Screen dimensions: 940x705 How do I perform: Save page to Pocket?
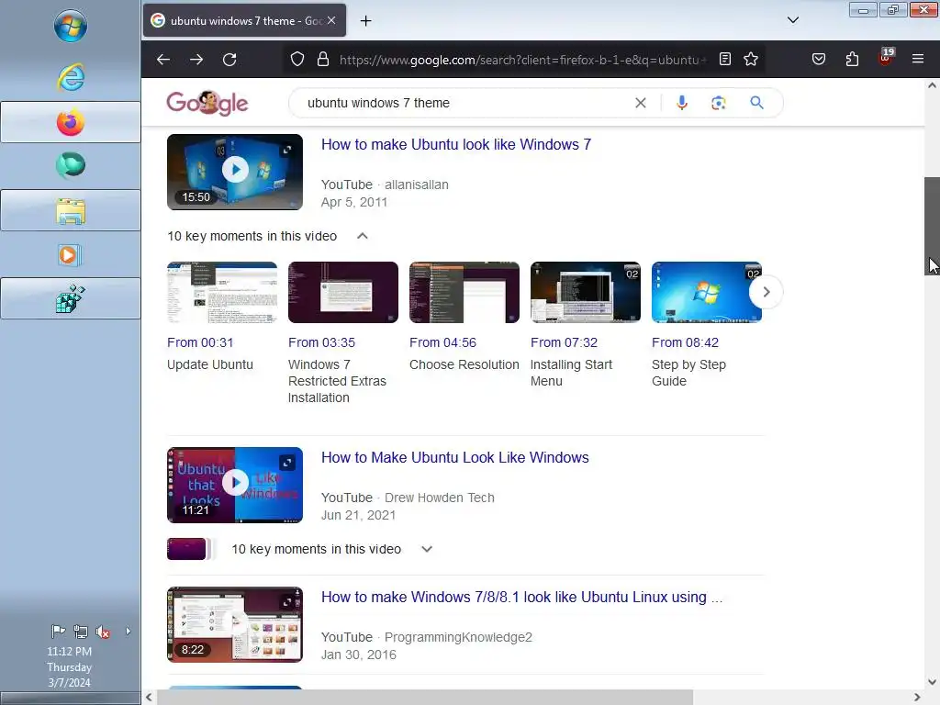(818, 59)
